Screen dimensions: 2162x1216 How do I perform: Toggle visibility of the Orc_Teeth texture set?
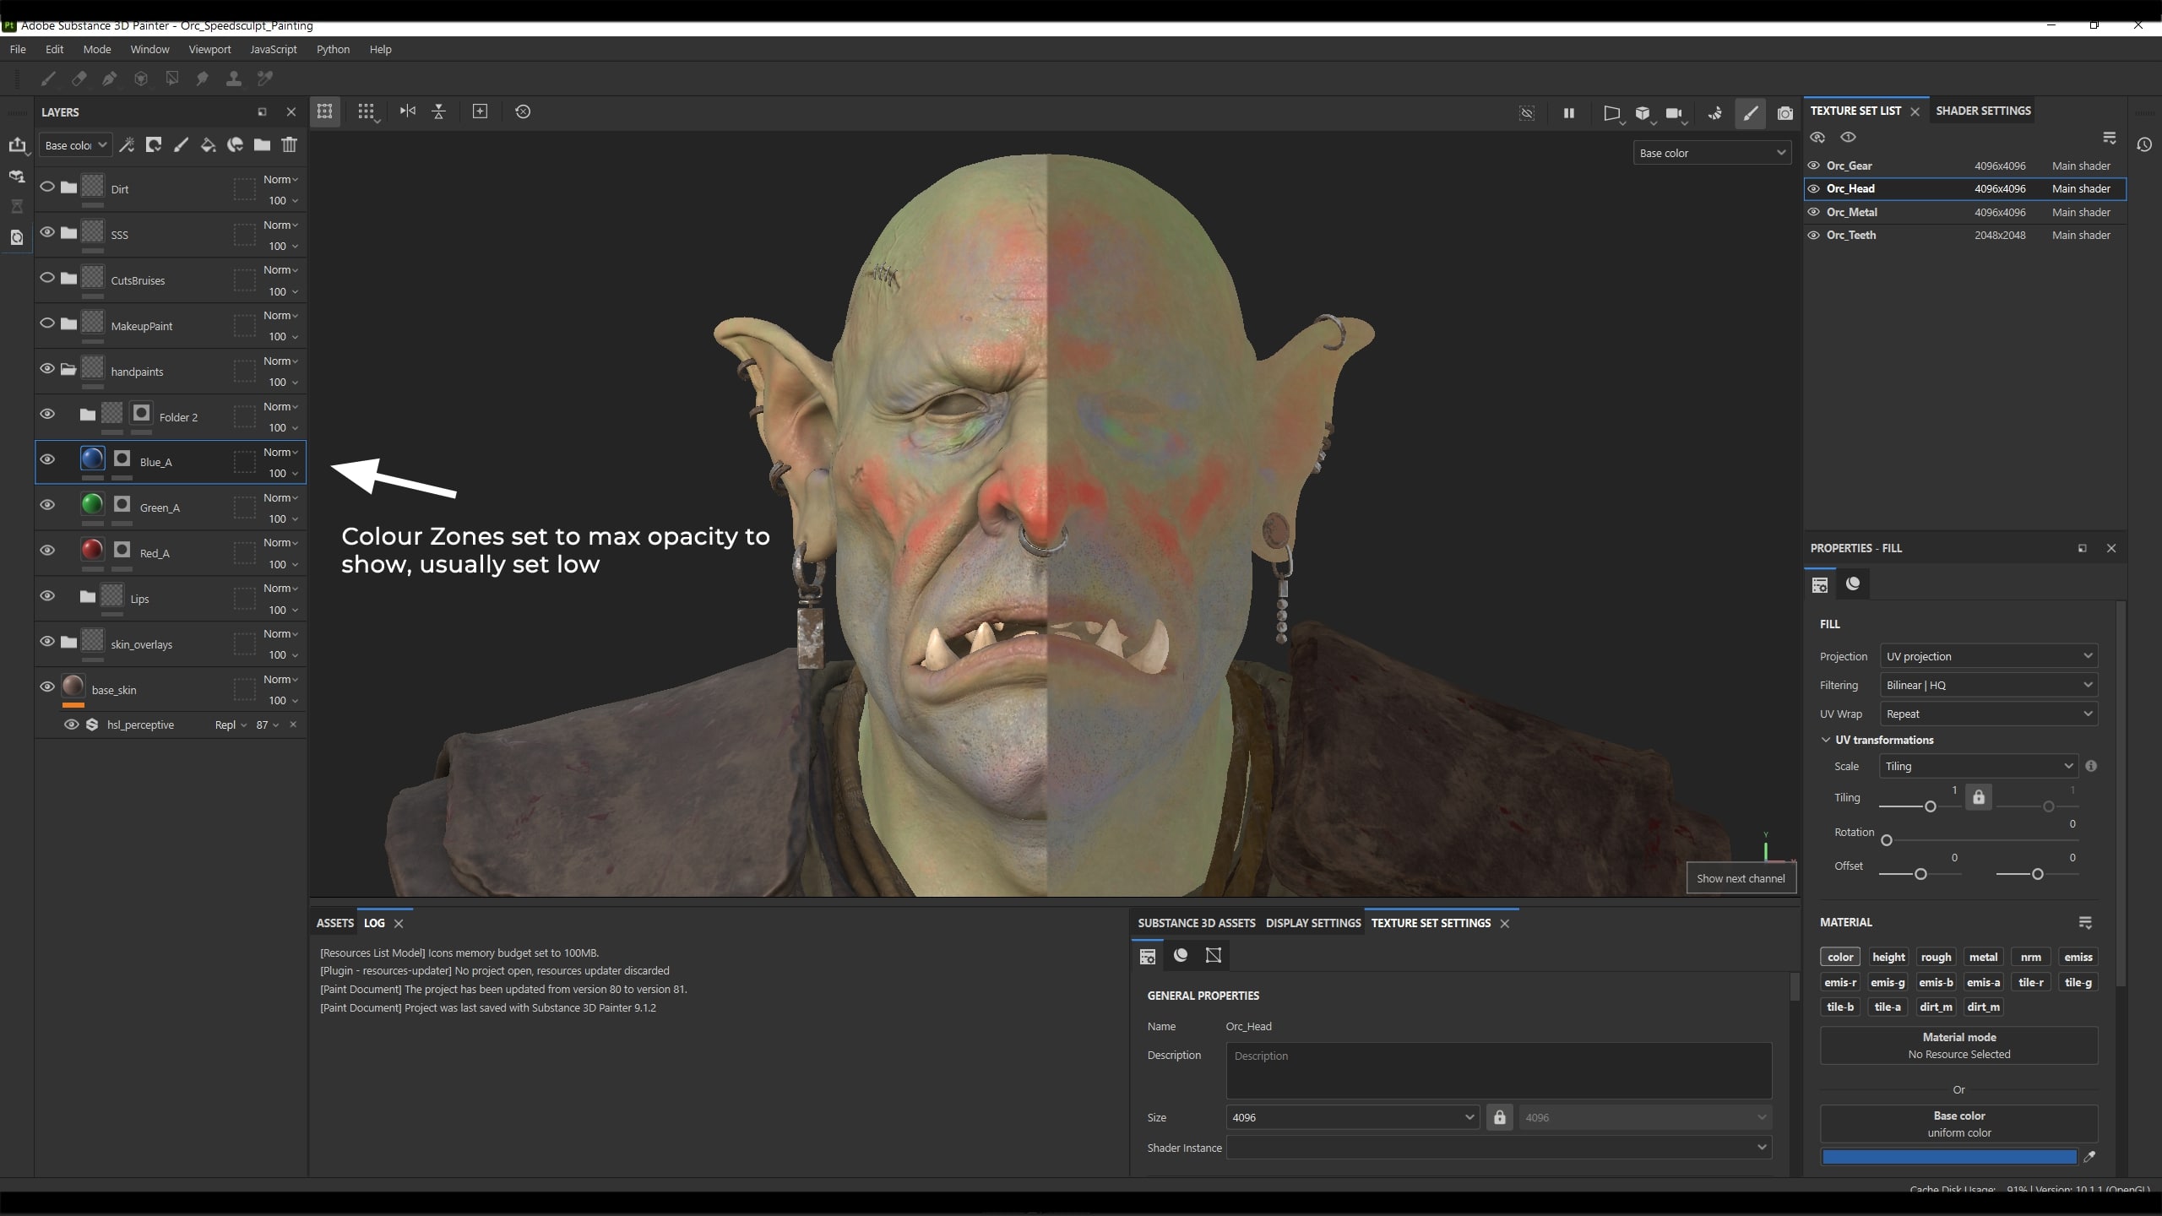click(x=1813, y=236)
